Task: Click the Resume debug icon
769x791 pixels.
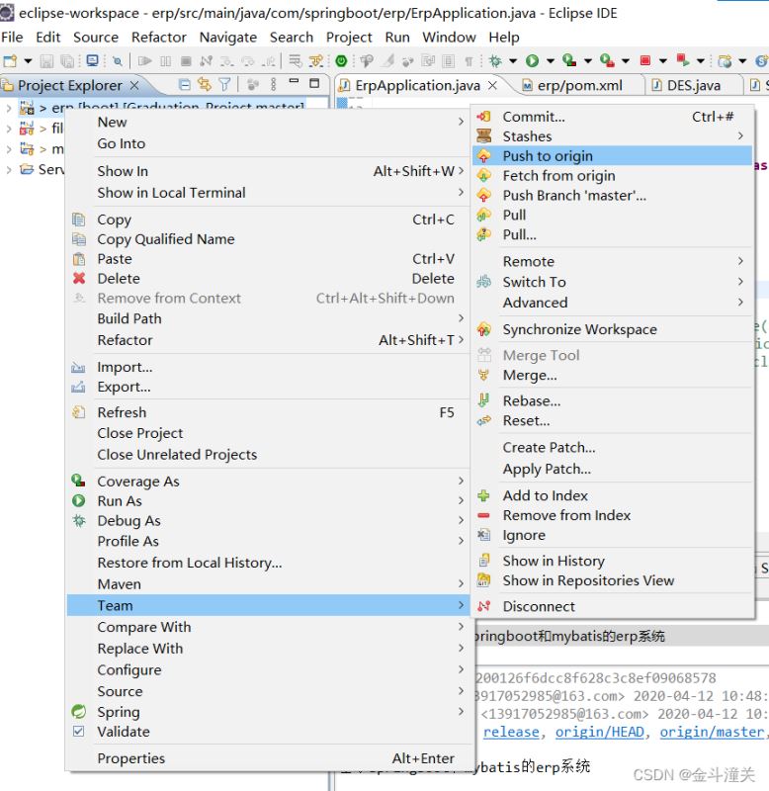Action: (145, 61)
